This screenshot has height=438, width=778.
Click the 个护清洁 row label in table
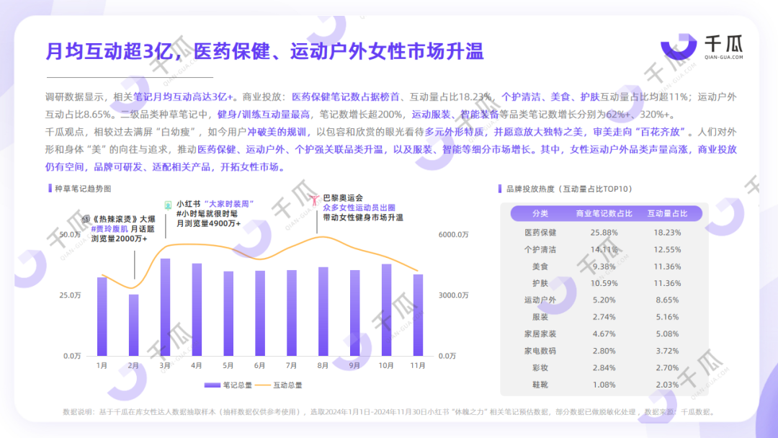pyautogui.click(x=540, y=249)
